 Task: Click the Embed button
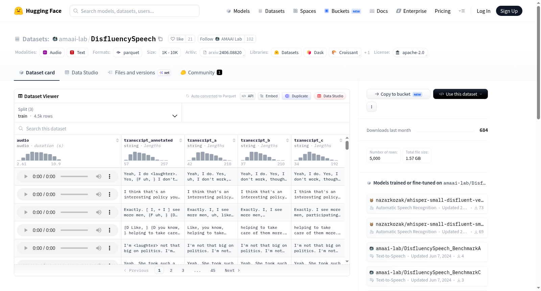point(268,96)
